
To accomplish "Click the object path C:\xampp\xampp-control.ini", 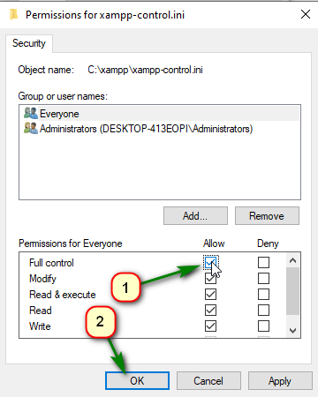I will 145,70.
